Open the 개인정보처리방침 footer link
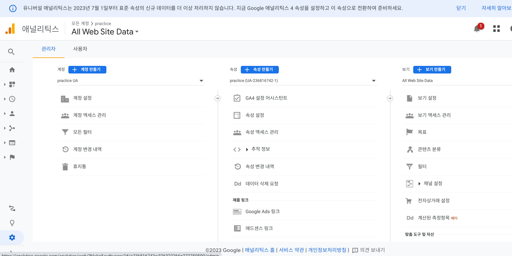 coord(327,250)
